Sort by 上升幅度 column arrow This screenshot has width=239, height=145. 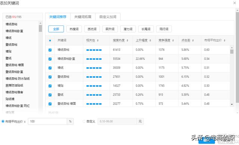[150, 40]
